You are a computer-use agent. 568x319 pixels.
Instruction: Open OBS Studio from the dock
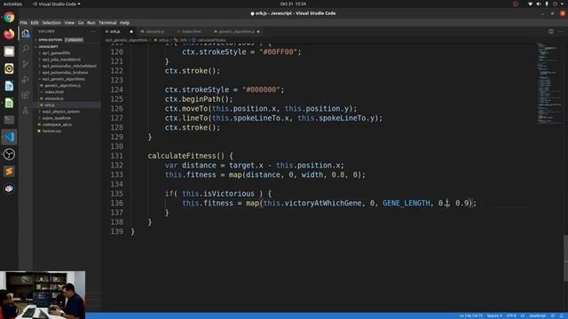(x=9, y=154)
